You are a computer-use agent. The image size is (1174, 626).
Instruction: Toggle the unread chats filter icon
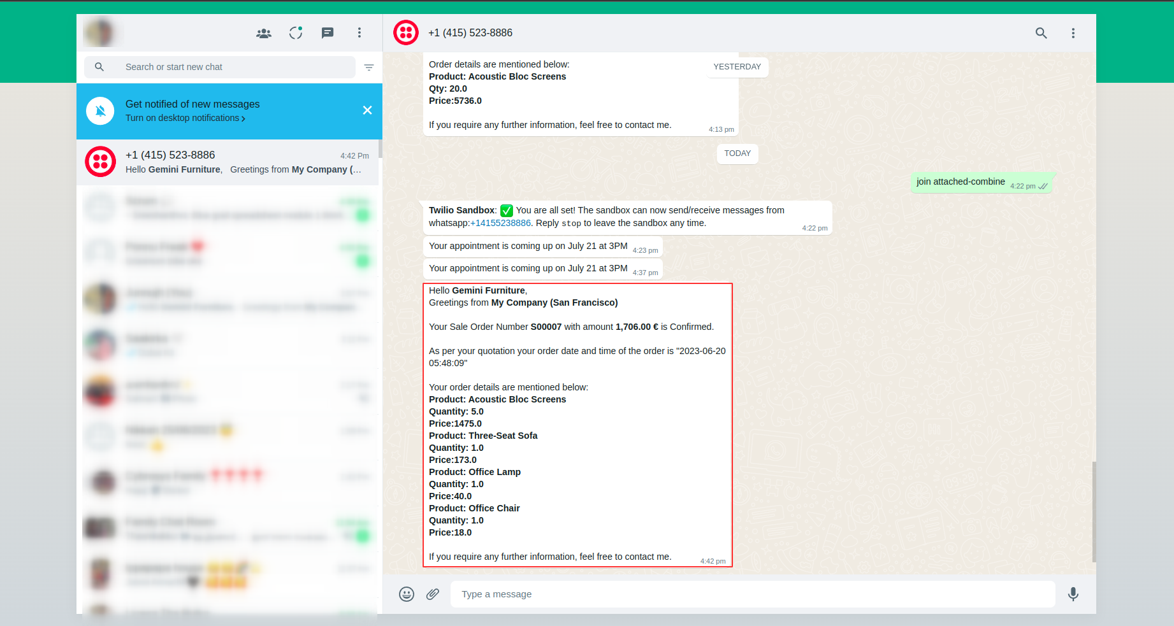click(369, 68)
